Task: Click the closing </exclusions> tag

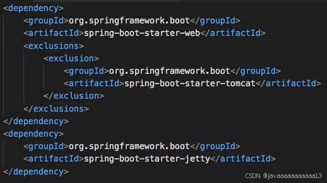Action: [56, 109]
